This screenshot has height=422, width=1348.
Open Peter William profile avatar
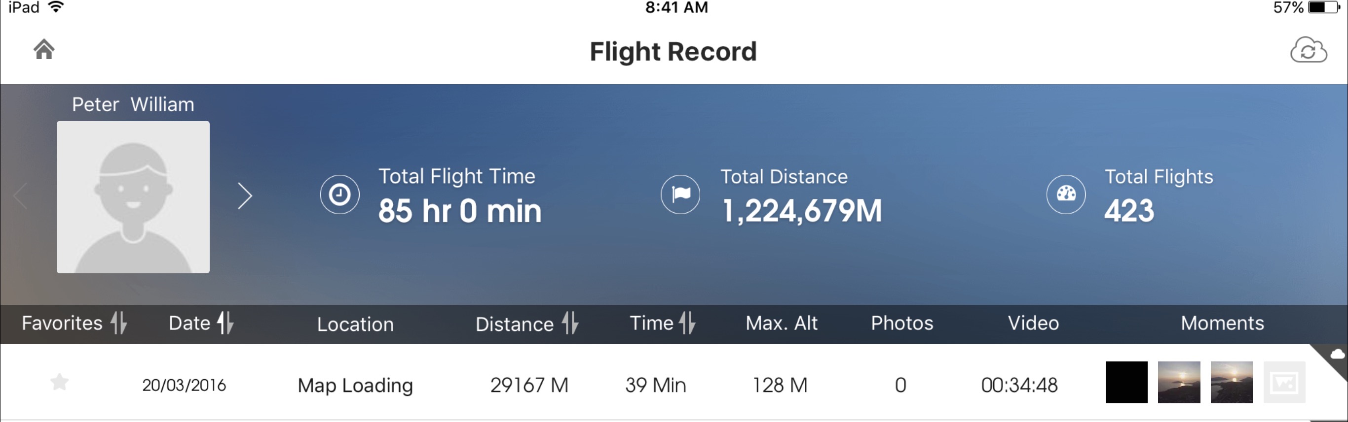133,197
